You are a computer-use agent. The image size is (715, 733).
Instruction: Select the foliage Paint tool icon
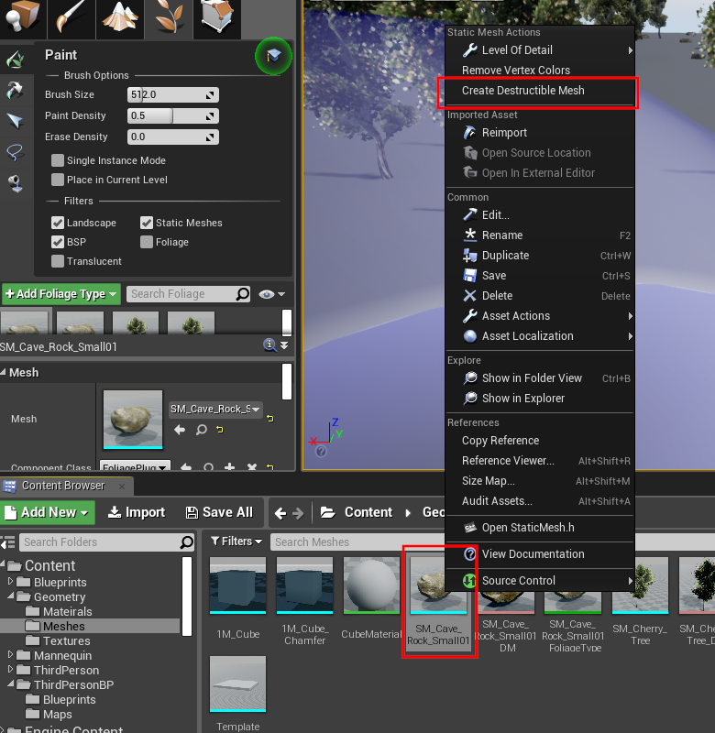15,60
